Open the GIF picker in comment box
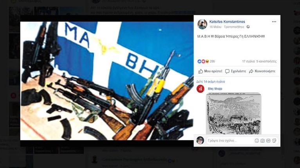Viewport: 300px width, 168px height. (268, 141)
